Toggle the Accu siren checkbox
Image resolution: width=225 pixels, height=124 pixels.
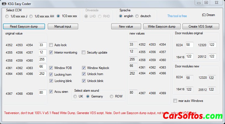point(51,92)
